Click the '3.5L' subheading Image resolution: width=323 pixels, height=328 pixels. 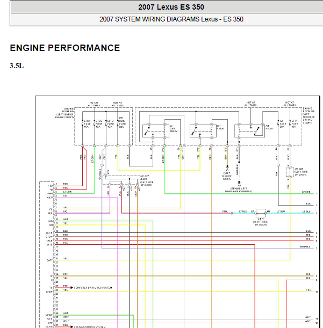coord(17,65)
